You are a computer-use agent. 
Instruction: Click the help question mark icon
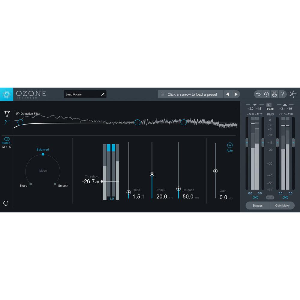click(283, 94)
